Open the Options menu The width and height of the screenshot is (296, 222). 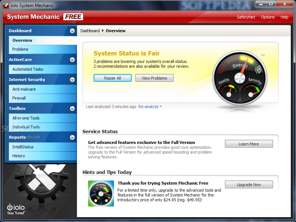click(268, 17)
